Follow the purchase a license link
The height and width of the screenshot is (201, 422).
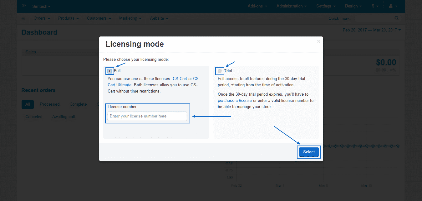pyautogui.click(x=235, y=100)
